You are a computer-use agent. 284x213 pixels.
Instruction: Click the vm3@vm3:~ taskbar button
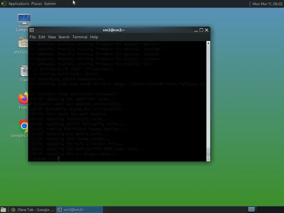point(80,210)
